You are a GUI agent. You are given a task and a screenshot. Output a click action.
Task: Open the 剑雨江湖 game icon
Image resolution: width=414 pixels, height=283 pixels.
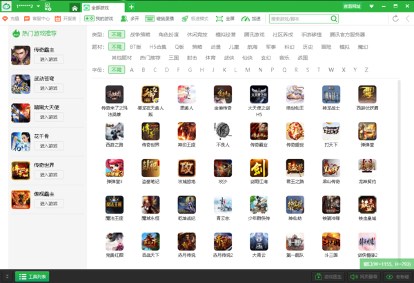pyautogui.click(x=259, y=168)
